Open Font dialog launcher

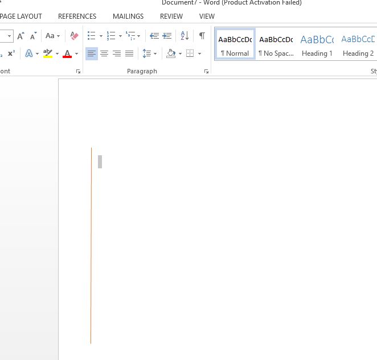coord(78,71)
